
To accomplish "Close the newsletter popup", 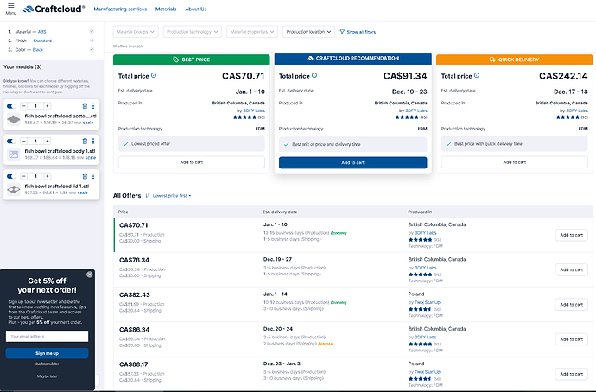I will pos(89,275).
